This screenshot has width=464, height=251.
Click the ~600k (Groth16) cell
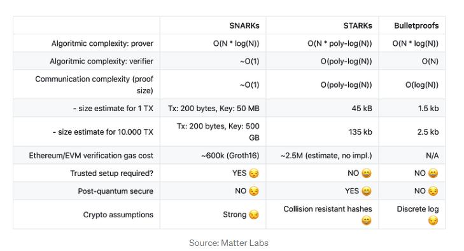pyautogui.click(x=230, y=156)
